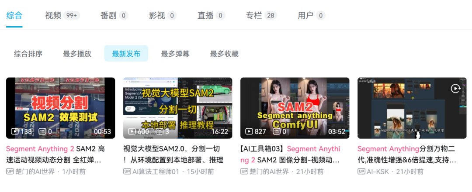The height and width of the screenshot is (192, 472).
Task: Sort results by 最多收藏
Action: pyautogui.click(x=224, y=54)
